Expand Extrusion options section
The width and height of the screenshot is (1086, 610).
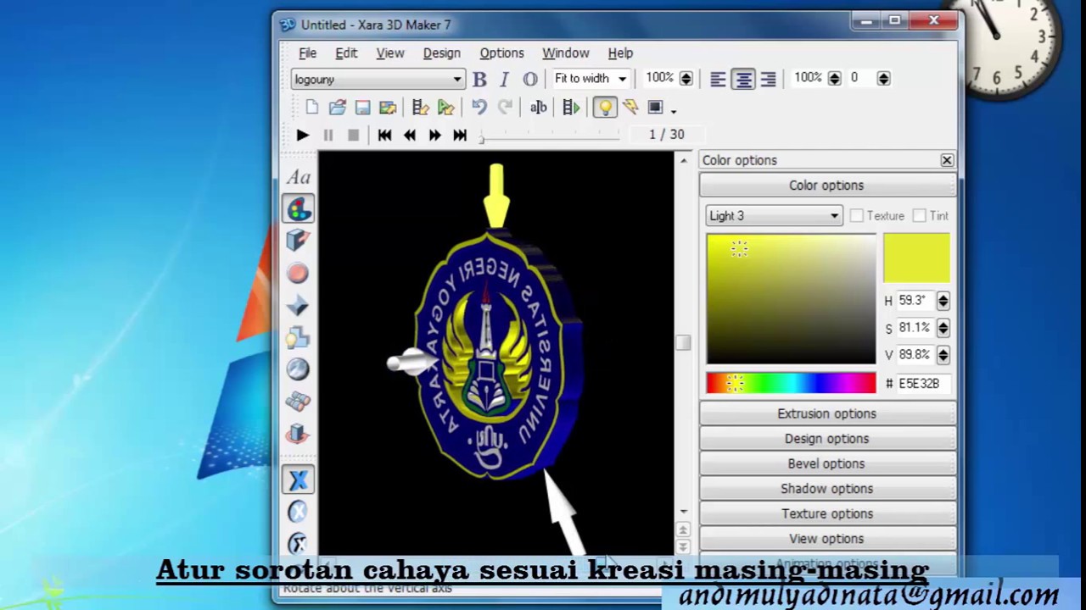[x=827, y=413]
